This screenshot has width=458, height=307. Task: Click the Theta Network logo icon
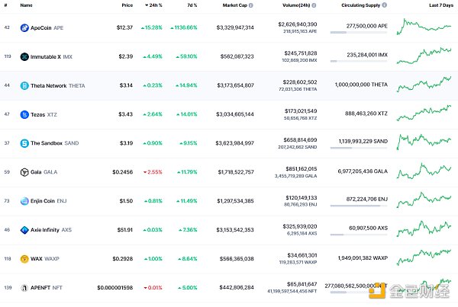(x=24, y=85)
